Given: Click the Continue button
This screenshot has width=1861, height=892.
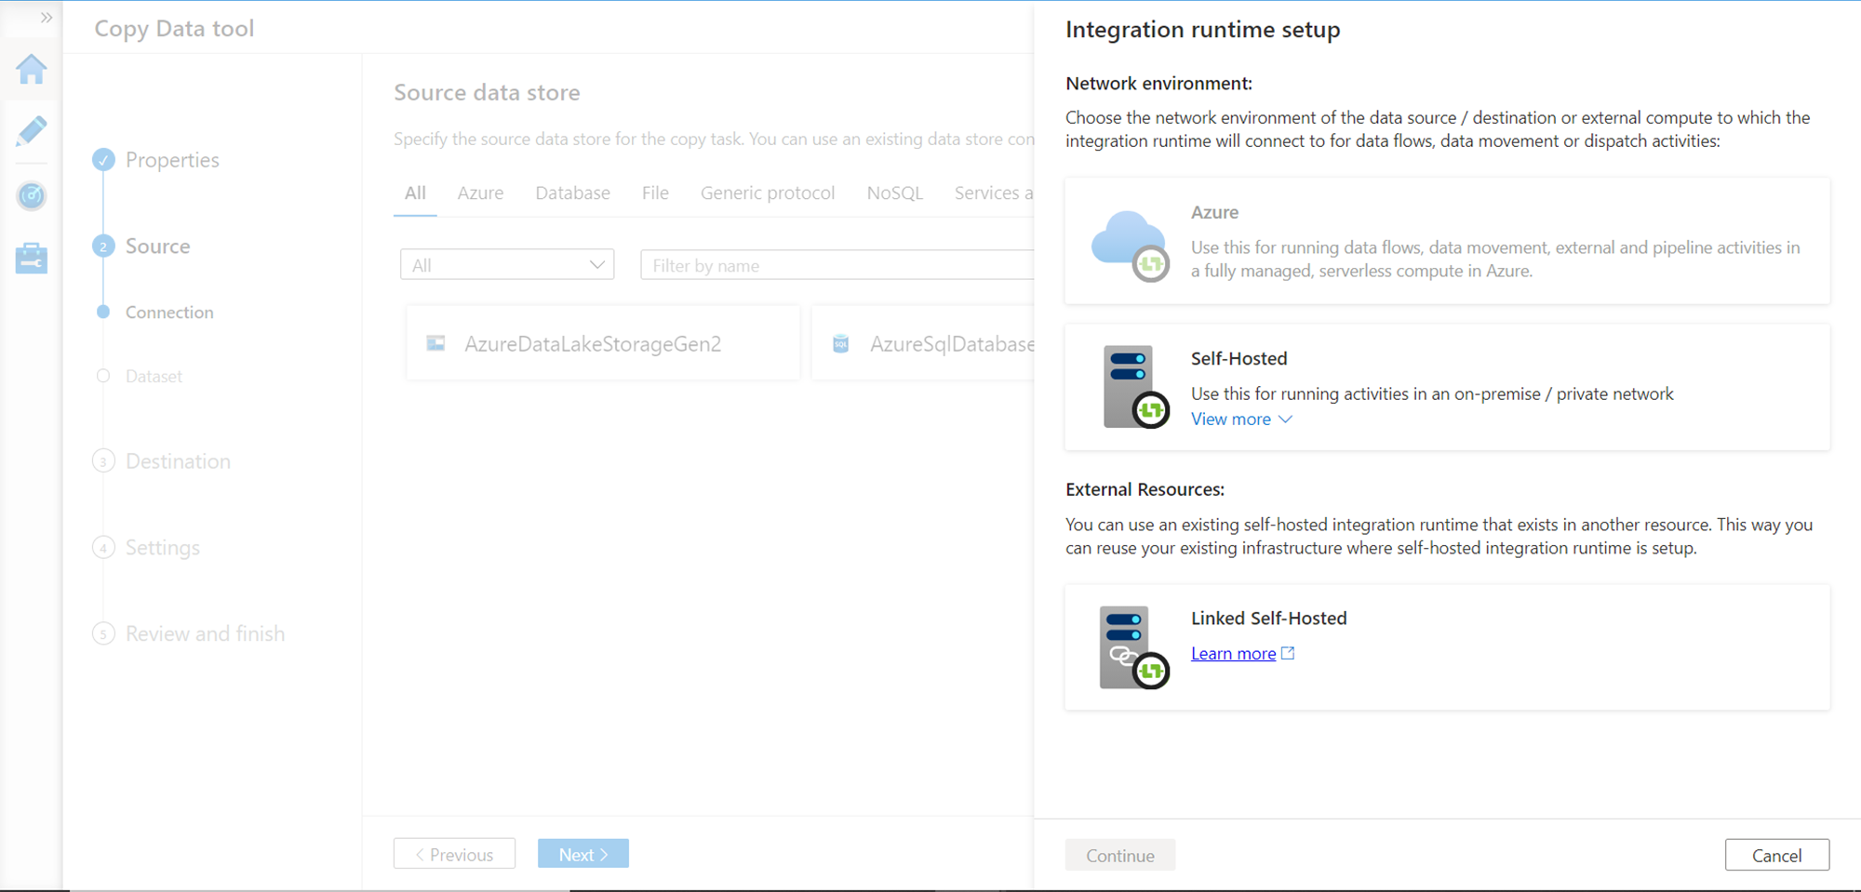Looking at the screenshot, I should click(x=1119, y=856).
